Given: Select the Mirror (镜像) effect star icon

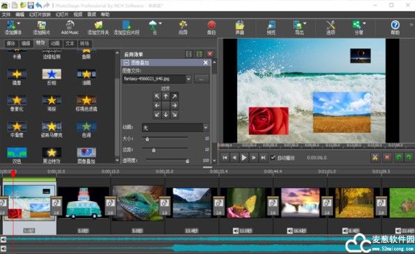Looking at the screenshot, I should pyautogui.click(x=17, y=74).
